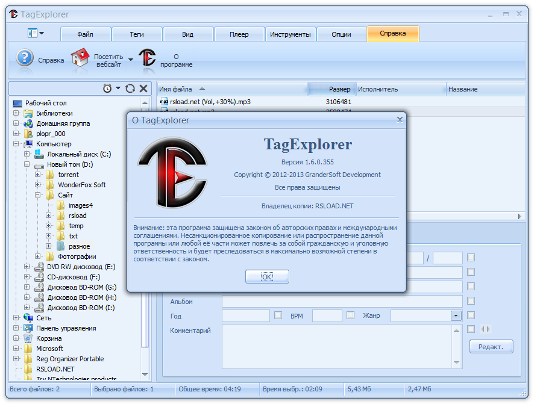534x404 pixels.
Task: Toggle the checkbox right of the BPM field
Action: [x=350, y=315]
